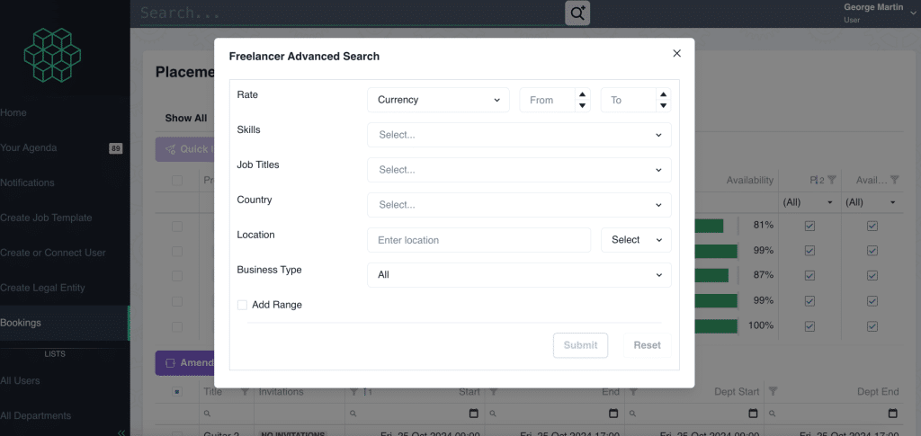Open the Business Type dropdown

pyautogui.click(x=519, y=275)
